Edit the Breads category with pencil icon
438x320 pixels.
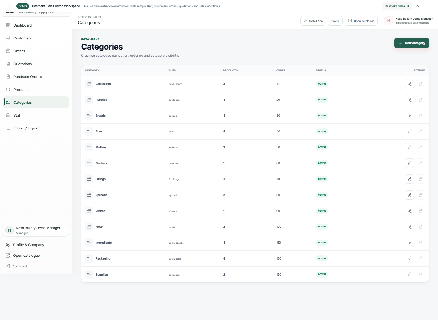[x=410, y=116]
